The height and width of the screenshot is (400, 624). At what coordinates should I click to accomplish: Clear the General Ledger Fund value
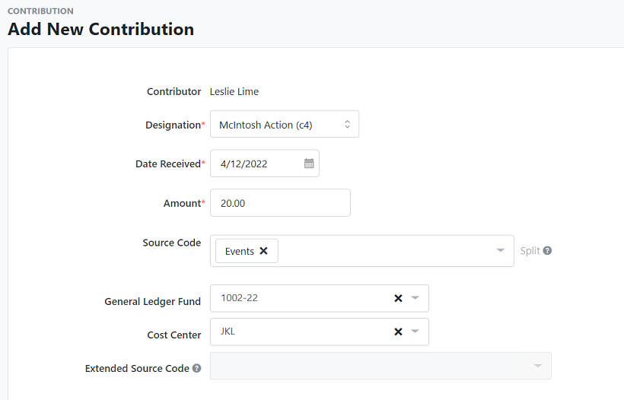pos(398,298)
